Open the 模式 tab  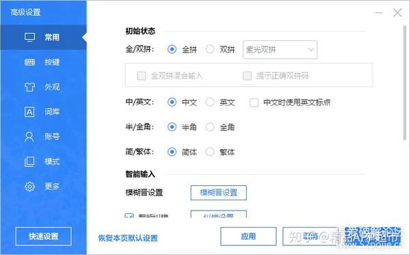pos(44,161)
